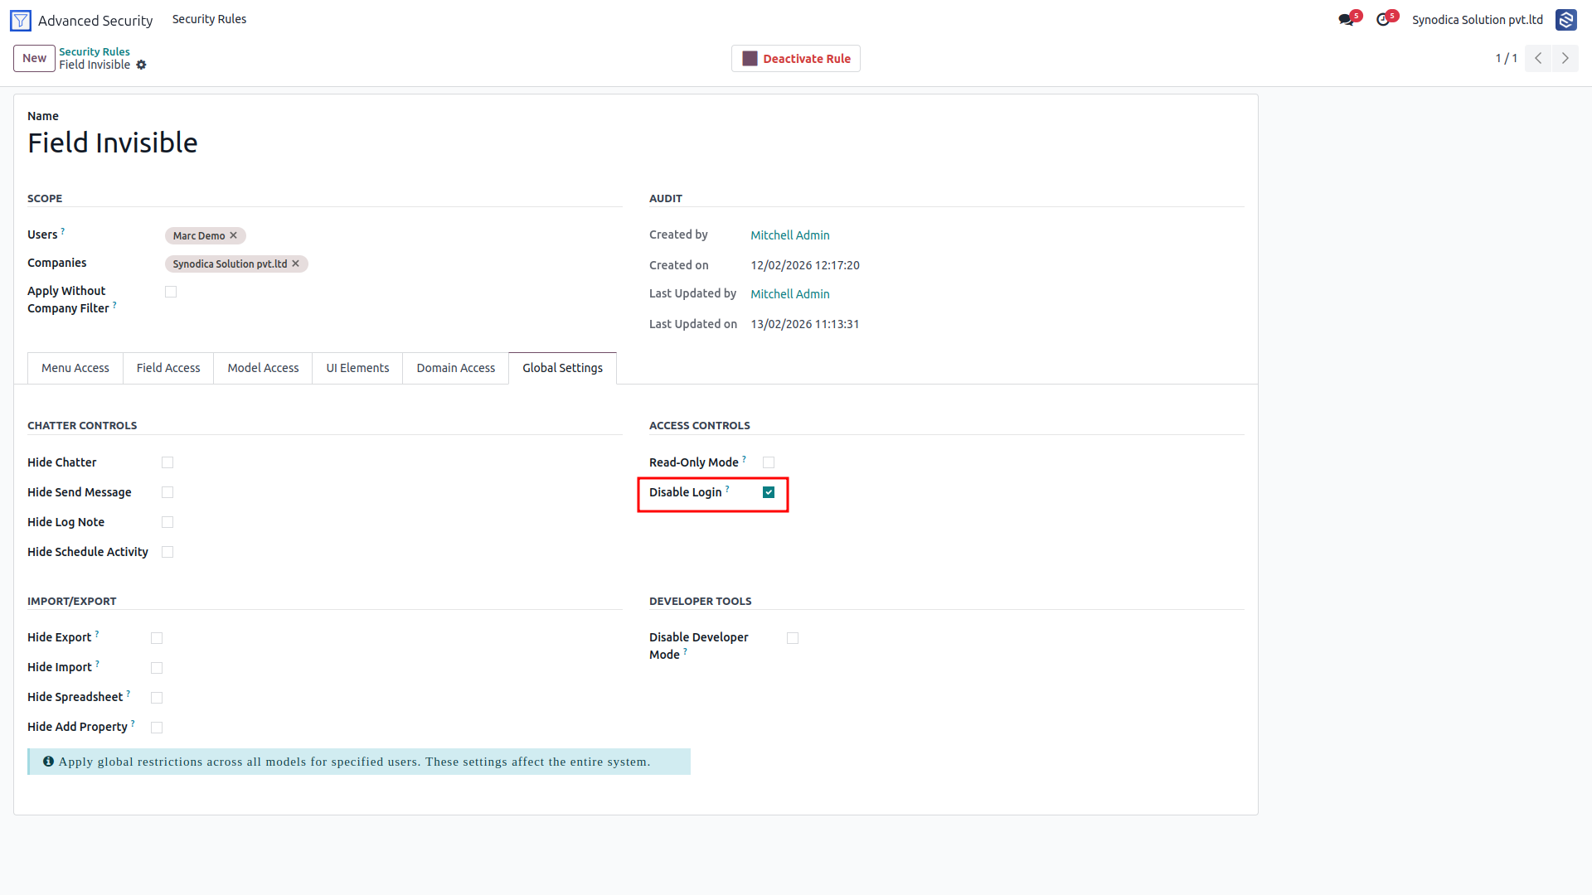This screenshot has width=1592, height=895.
Task: Show help tooltip for Apply Without Company Filter
Action: point(114,305)
